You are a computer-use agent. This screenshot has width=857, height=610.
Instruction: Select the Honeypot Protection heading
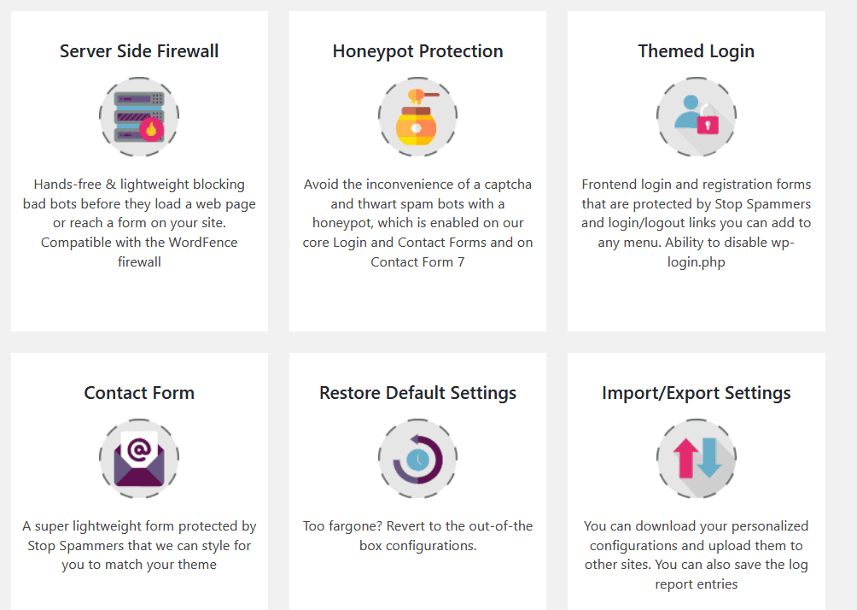point(417,51)
